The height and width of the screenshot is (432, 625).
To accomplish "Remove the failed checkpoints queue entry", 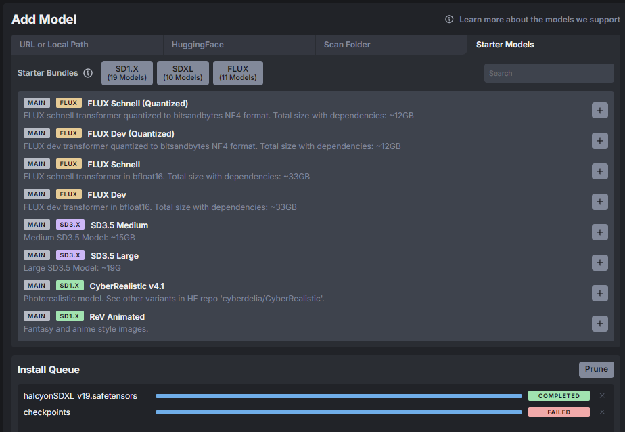I will pyautogui.click(x=602, y=412).
